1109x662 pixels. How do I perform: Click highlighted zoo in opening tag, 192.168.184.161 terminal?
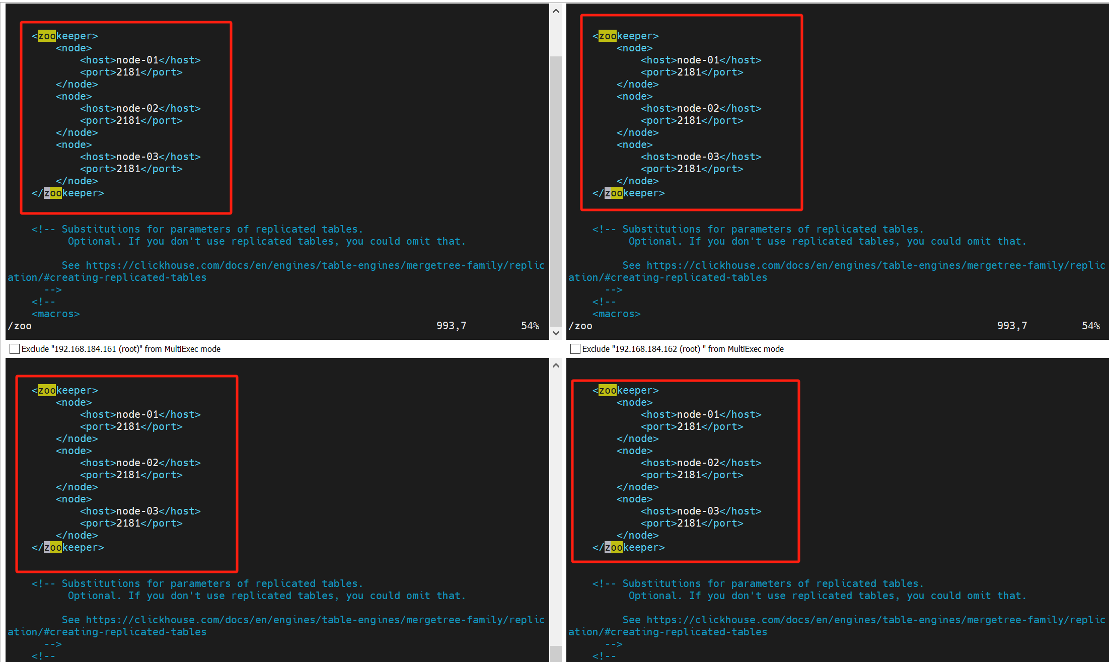click(x=47, y=36)
